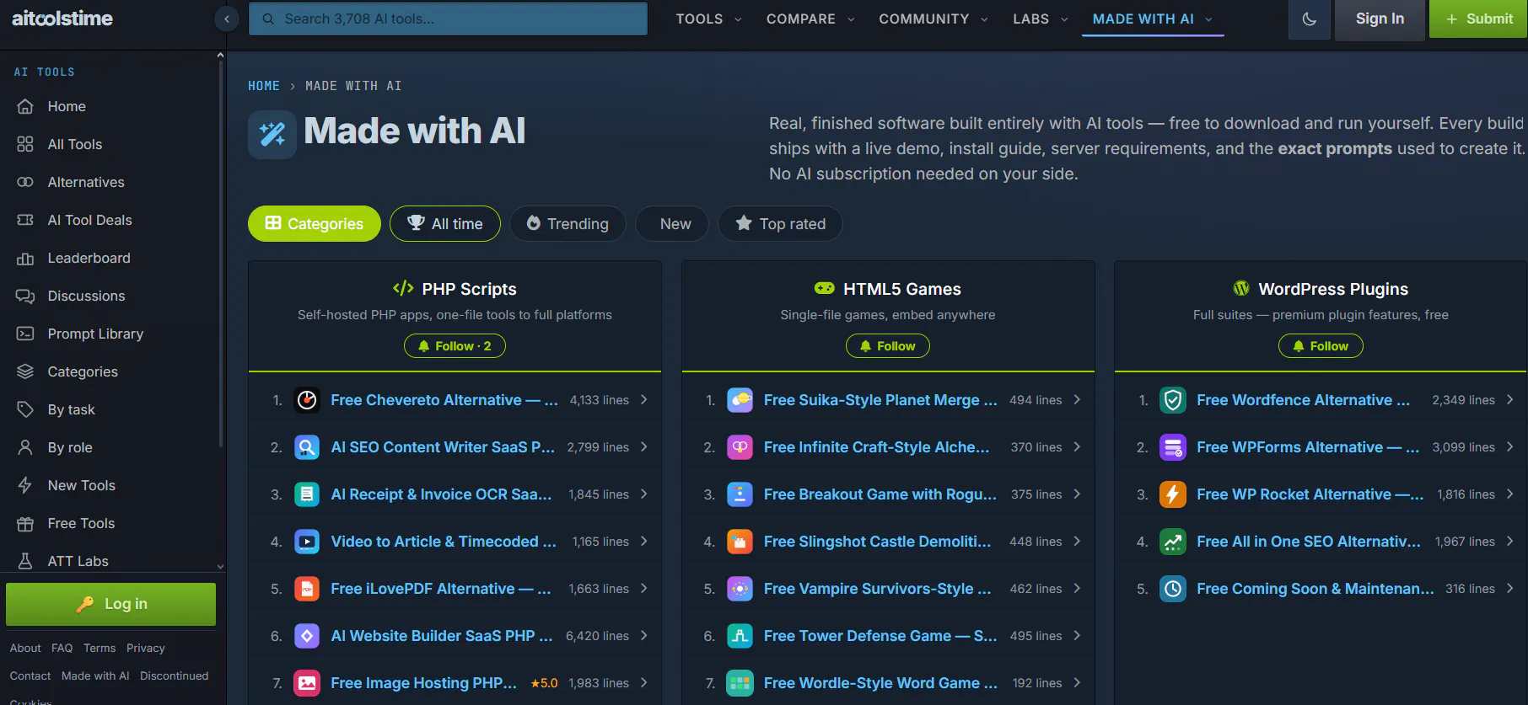The height and width of the screenshot is (705, 1528).
Task: Click the Alternatives icon in sidebar
Action: coord(25,182)
